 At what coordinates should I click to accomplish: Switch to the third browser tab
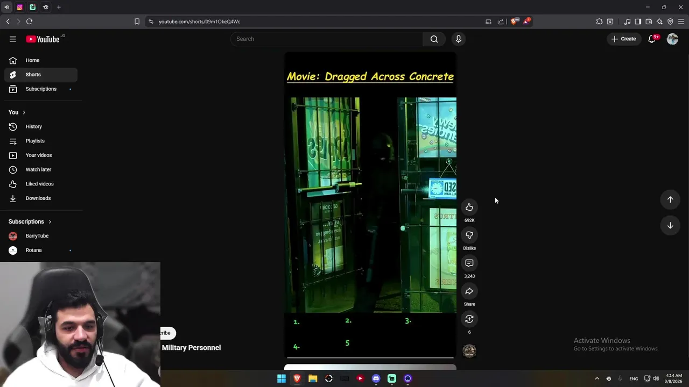pos(32,7)
